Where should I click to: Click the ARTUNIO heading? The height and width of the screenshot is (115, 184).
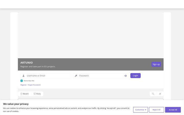coord(27,63)
